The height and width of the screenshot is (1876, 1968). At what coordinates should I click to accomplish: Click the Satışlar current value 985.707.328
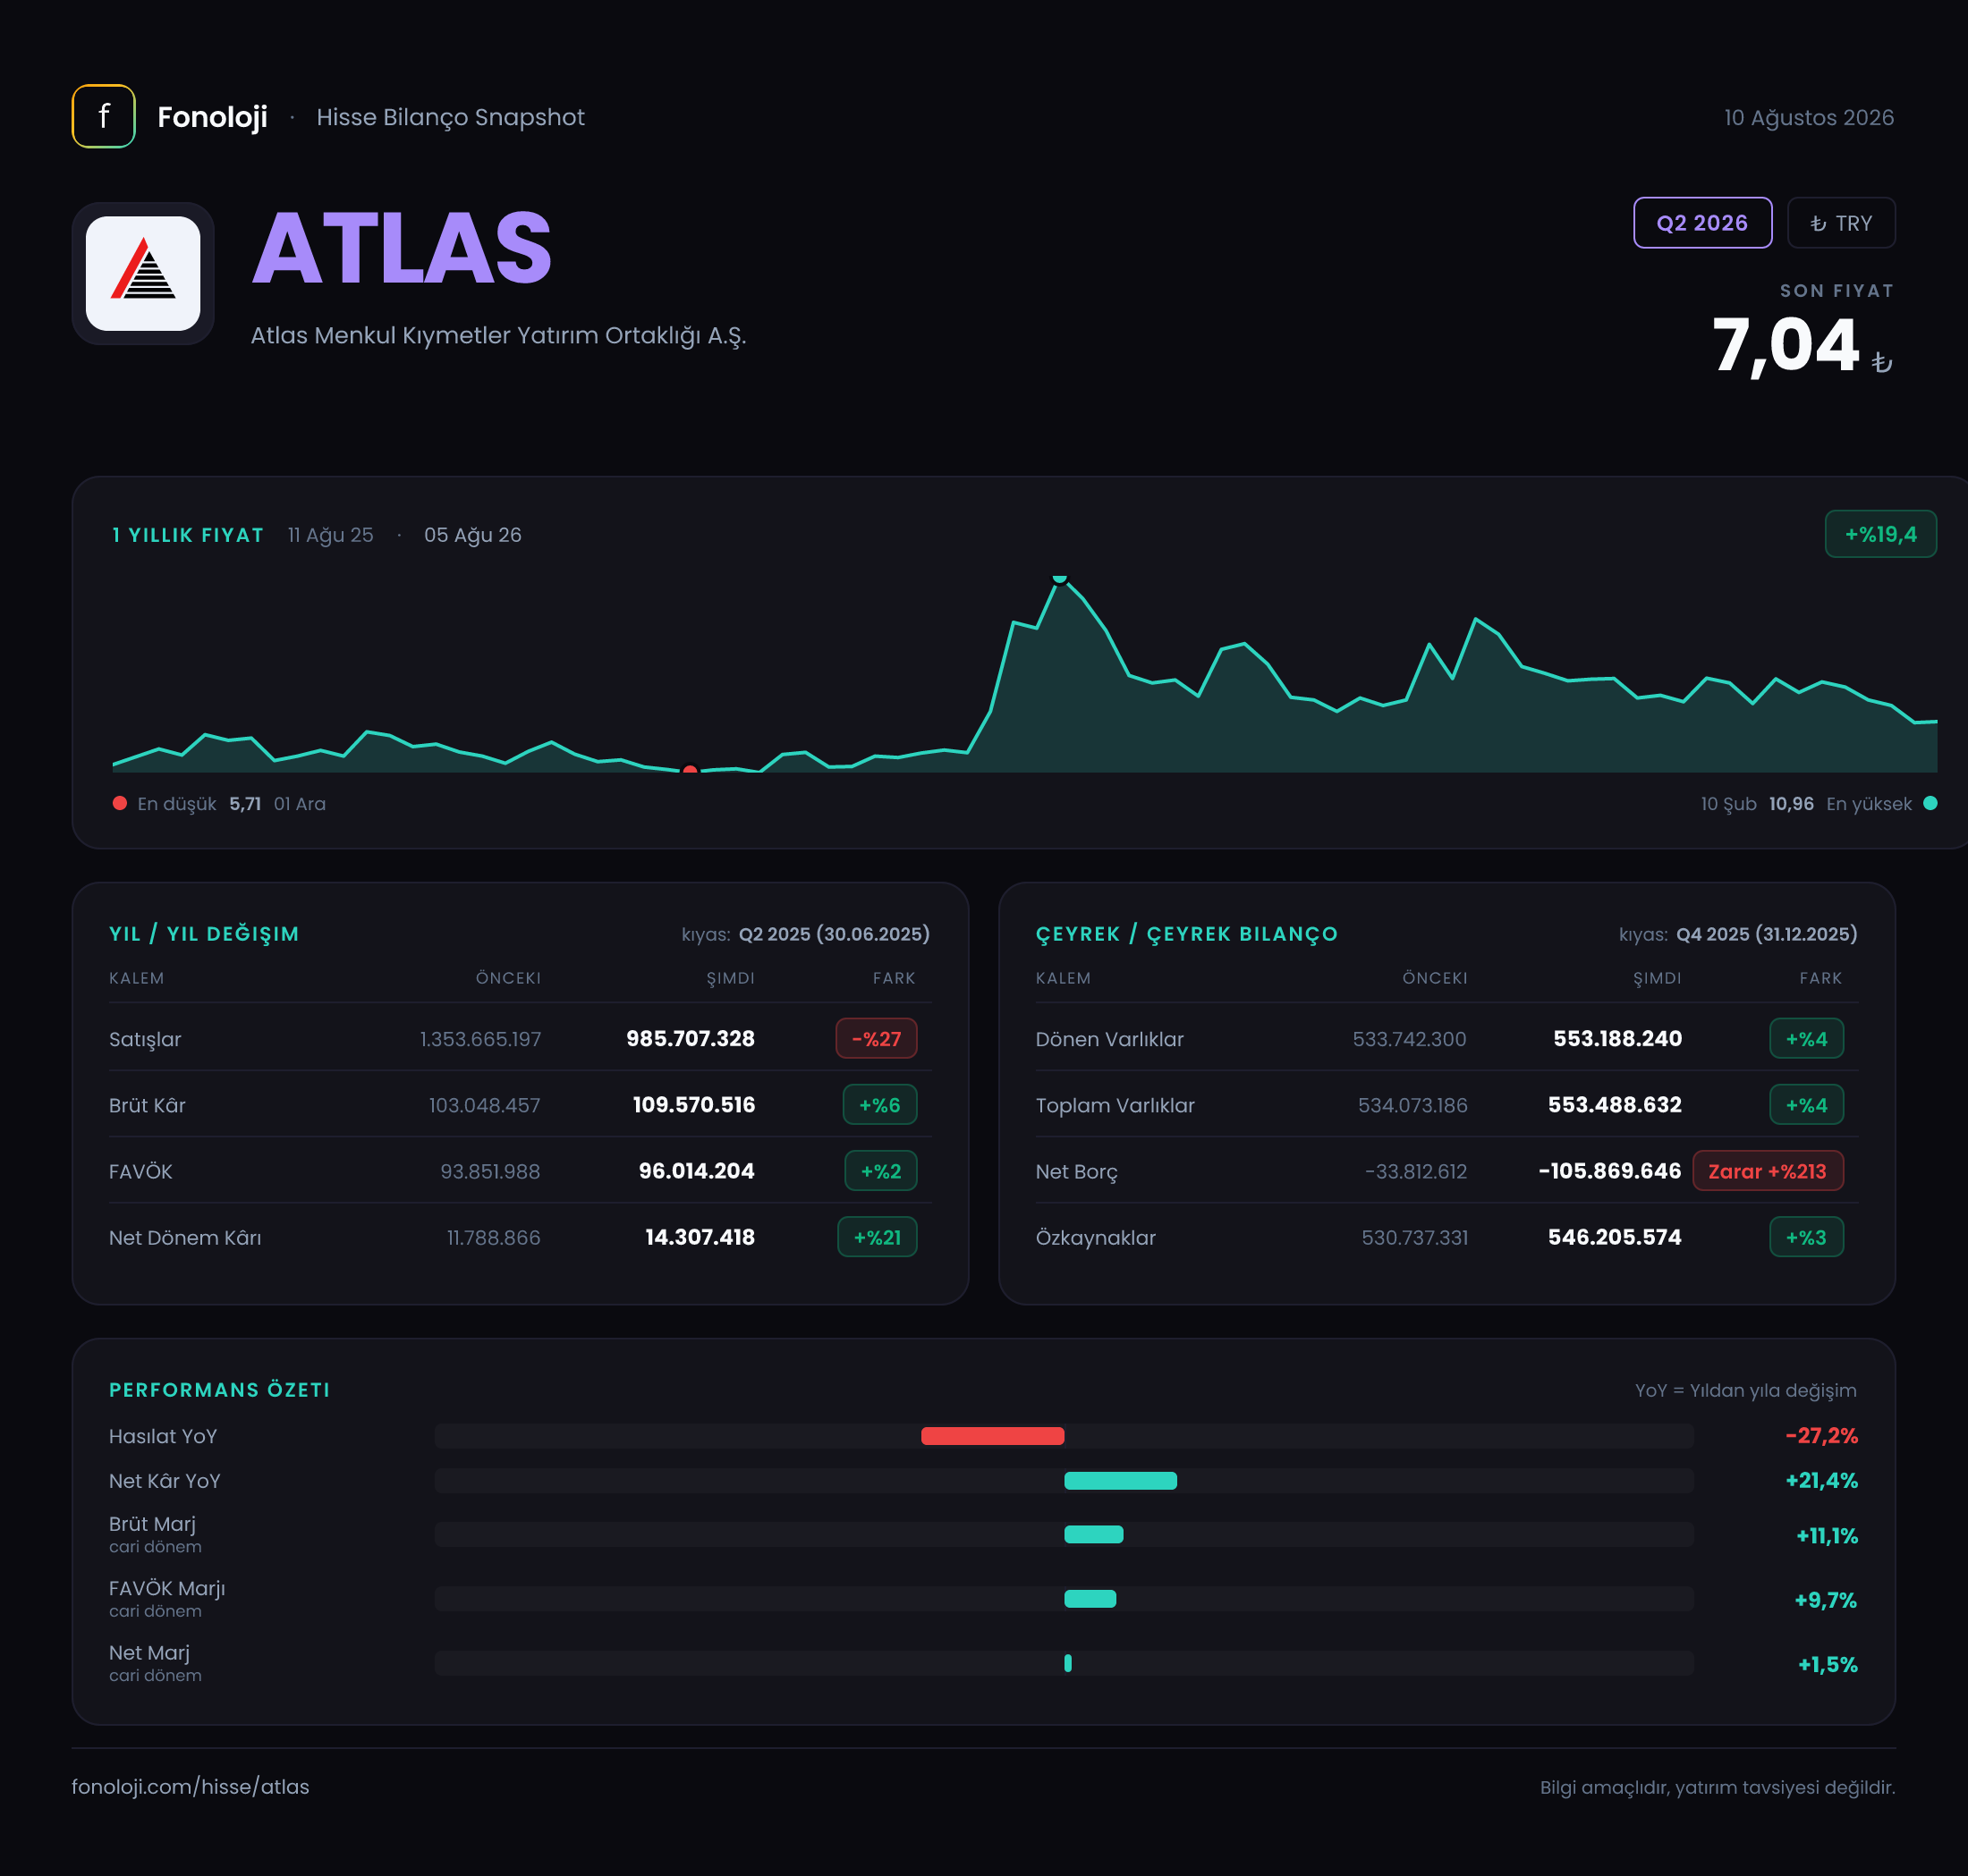[x=691, y=1038]
